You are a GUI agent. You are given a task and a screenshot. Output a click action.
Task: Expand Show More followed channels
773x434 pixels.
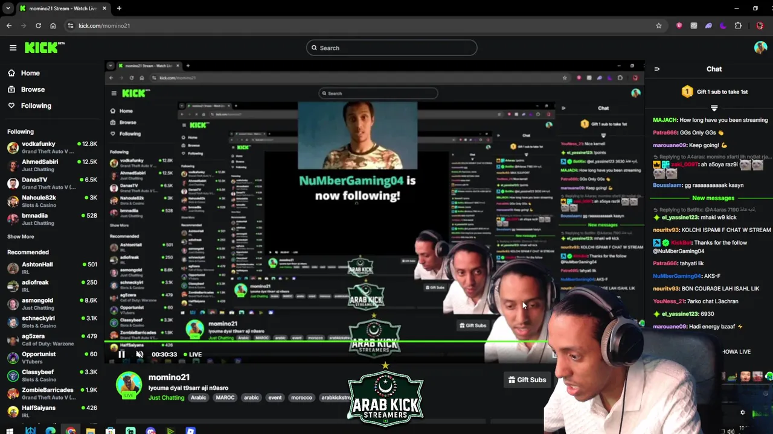click(21, 237)
